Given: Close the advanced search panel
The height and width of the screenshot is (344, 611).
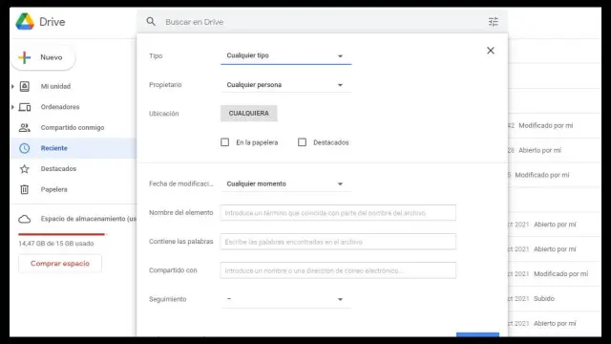Looking at the screenshot, I should click(x=491, y=51).
